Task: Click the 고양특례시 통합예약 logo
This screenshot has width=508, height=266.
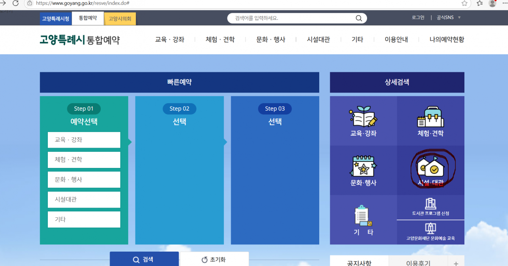Action: (x=80, y=40)
